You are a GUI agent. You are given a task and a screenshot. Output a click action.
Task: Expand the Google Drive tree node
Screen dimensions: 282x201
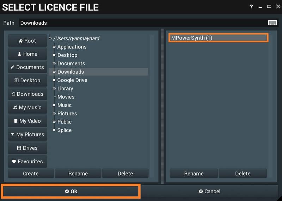tap(54, 80)
